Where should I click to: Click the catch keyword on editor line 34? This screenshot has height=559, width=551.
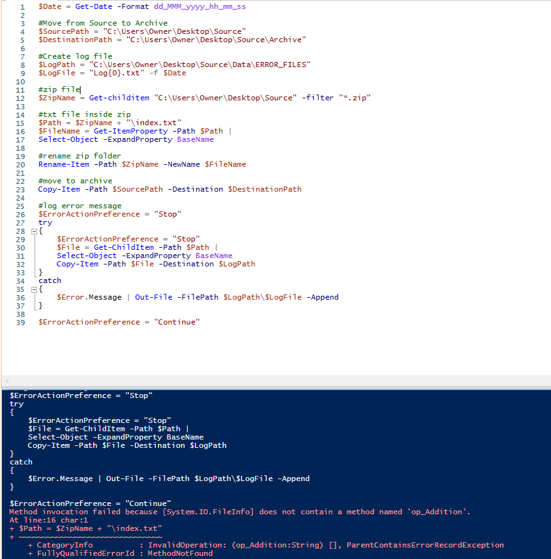pyautogui.click(x=50, y=280)
